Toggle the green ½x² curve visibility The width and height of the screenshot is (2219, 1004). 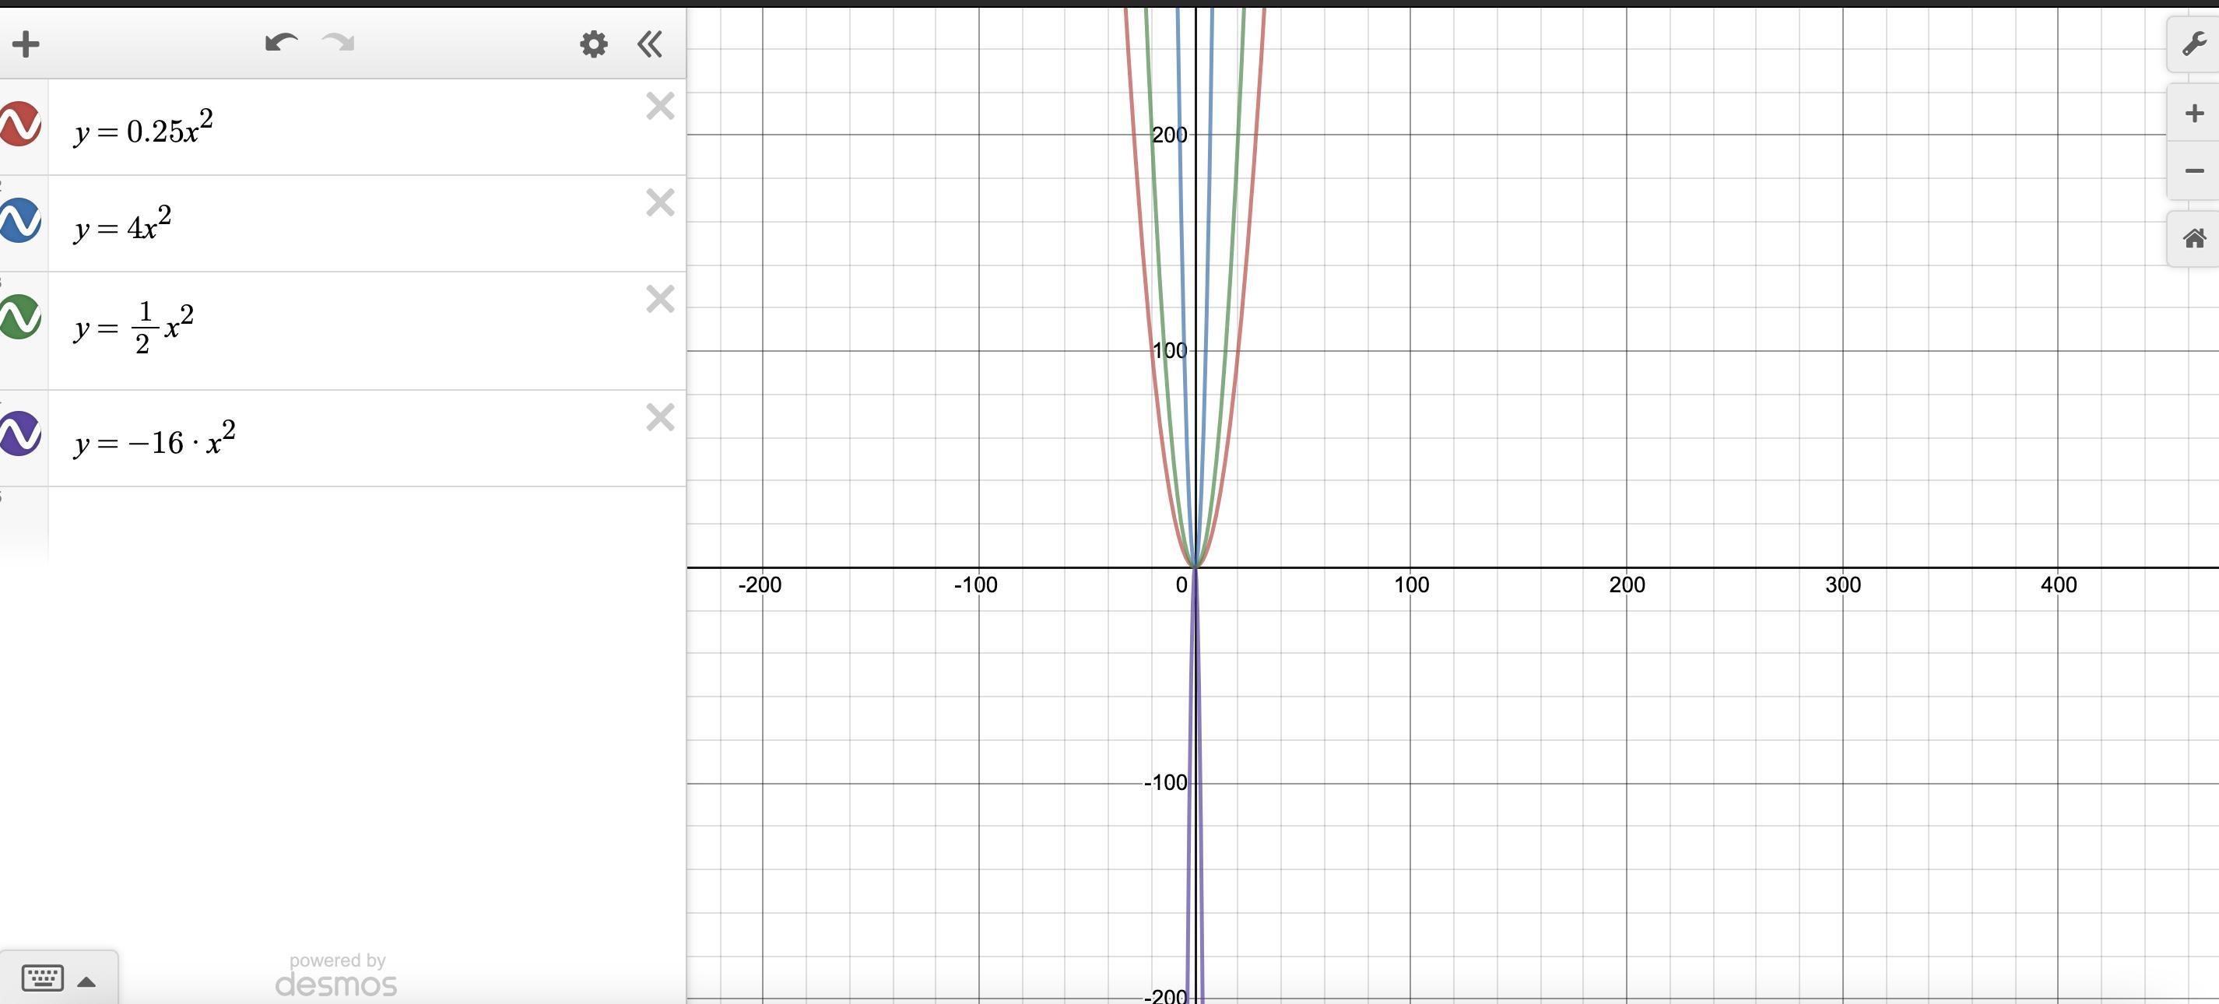pyautogui.click(x=19, y=317)
